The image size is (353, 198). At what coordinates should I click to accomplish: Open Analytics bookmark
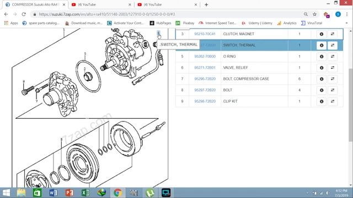point(287,23)
